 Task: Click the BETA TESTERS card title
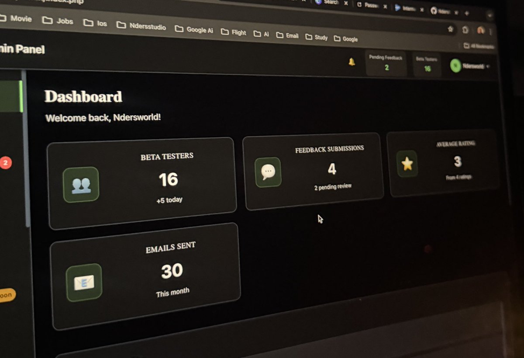pyautogui.click(x=167, y=156)
